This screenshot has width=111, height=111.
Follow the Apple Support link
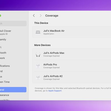coord(55,91)
